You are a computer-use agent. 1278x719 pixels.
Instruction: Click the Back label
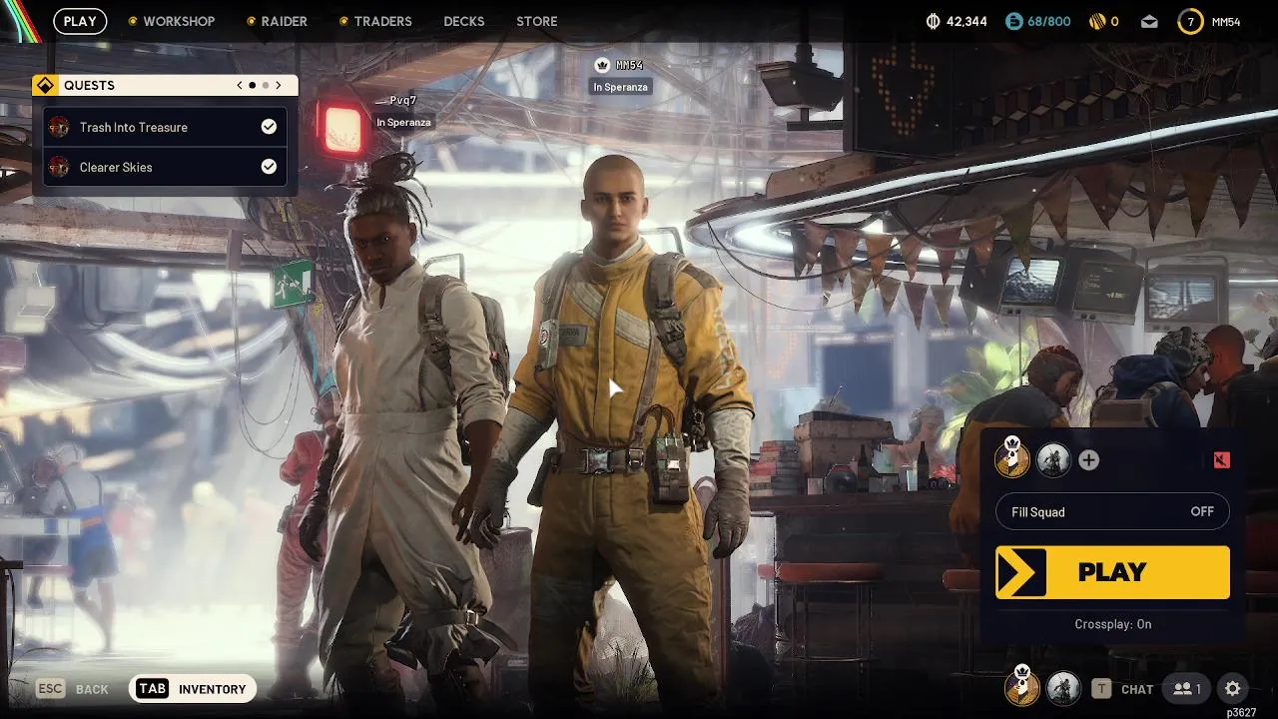click(x=92, y=689)
